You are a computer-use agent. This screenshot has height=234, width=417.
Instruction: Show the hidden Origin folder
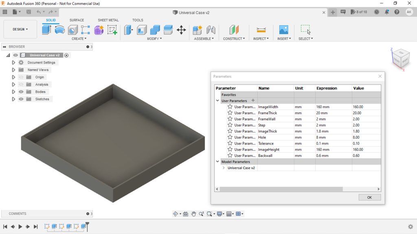tap(21, 77)
